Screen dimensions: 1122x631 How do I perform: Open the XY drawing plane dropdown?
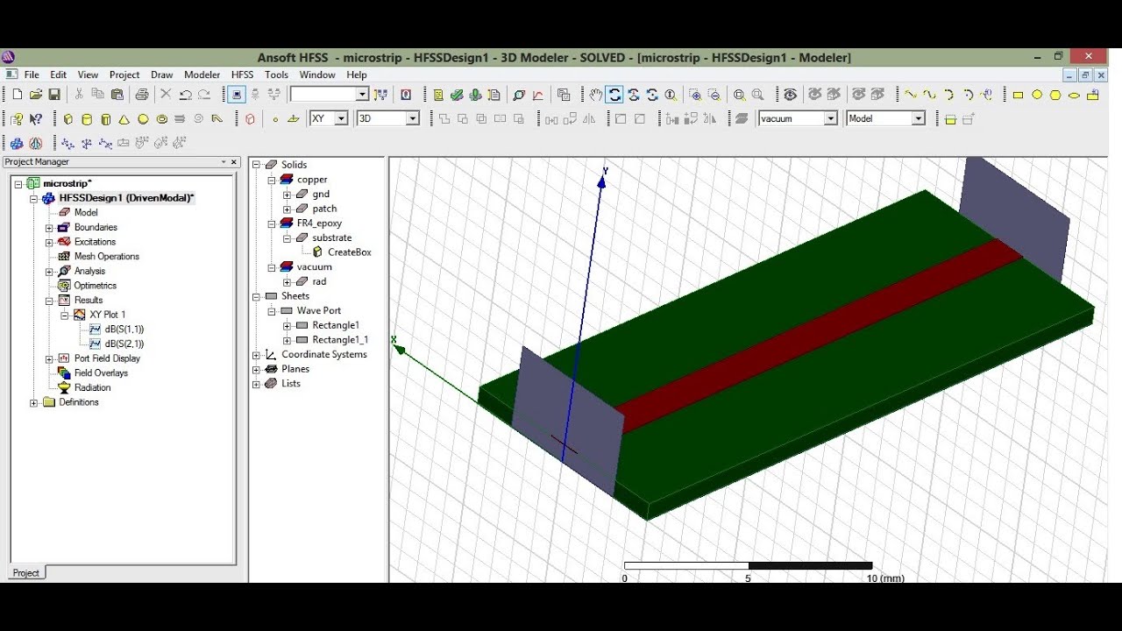(x=342, y=118)
